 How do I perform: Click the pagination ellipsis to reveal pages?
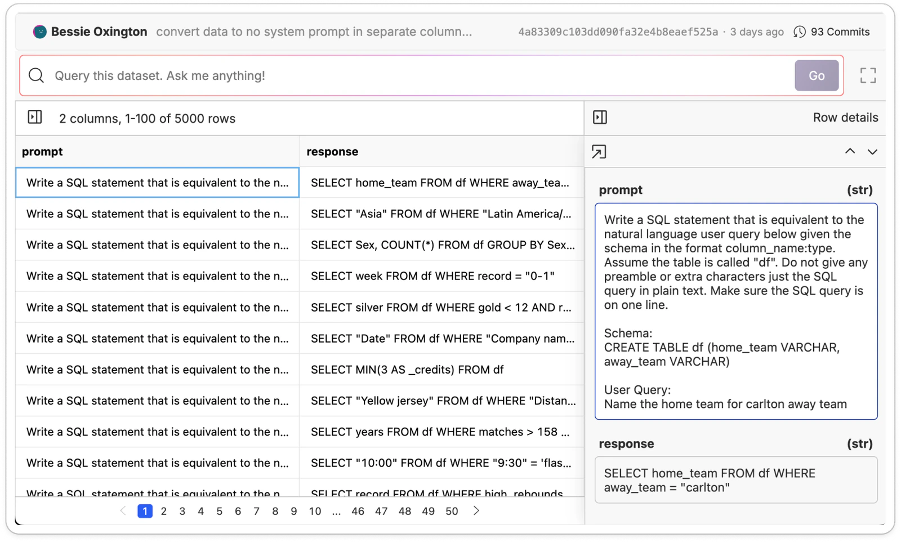coord(336,511)
